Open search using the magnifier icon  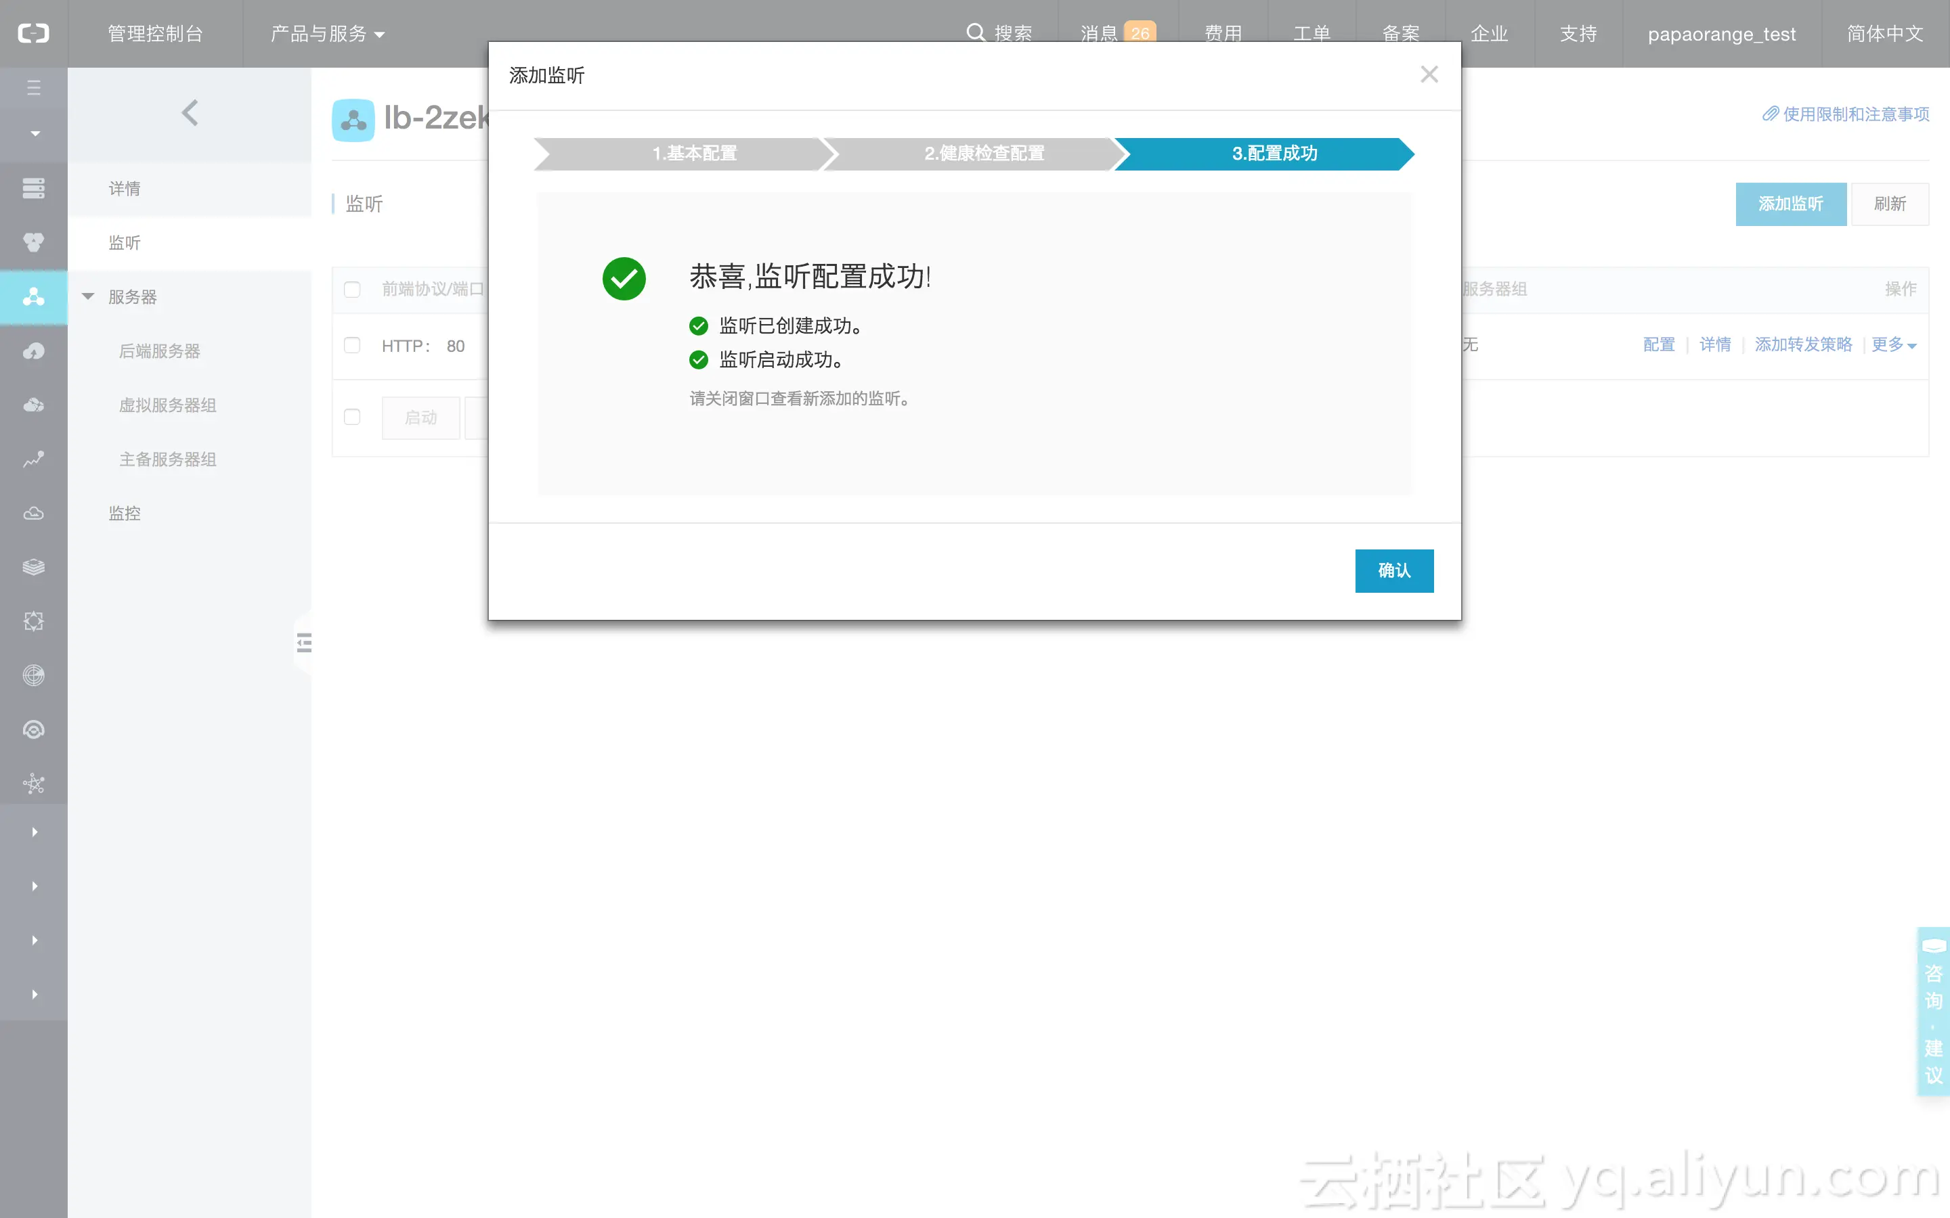click(x=976, y=32)
